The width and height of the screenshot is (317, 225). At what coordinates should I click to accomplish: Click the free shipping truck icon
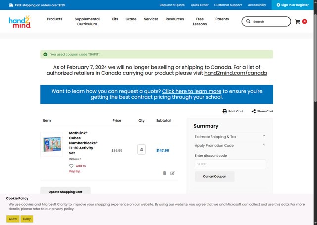coord(11,5)
